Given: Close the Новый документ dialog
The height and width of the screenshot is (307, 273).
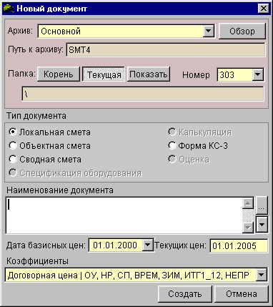Looking at the screenshot, I should (x=264, y=9).
